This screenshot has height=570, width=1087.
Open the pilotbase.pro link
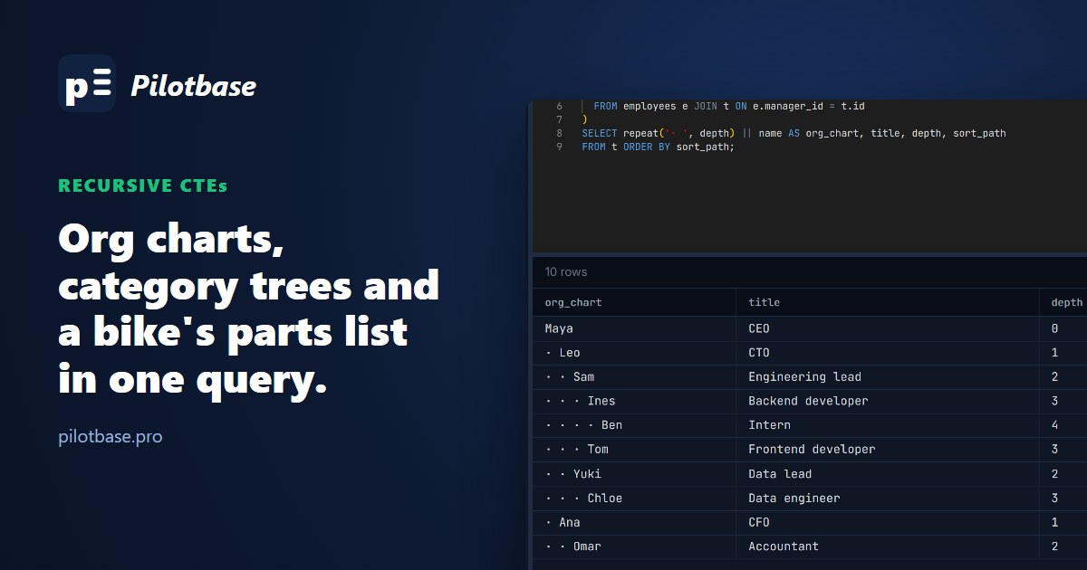pyautogui.click(x=111, y=437)
